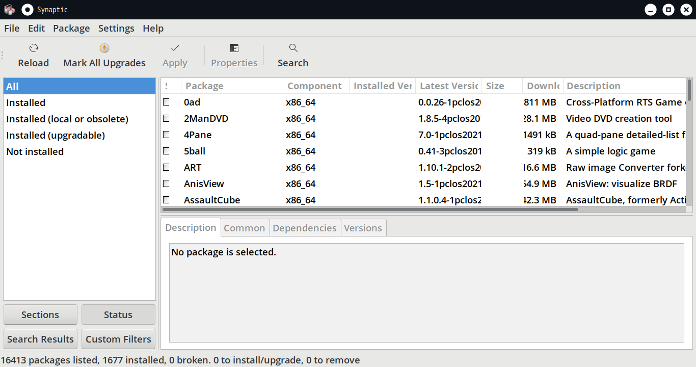This screenshot has height=367, width=696.
Task: Click the Mark All Upgrades icon
Action: 104,48
